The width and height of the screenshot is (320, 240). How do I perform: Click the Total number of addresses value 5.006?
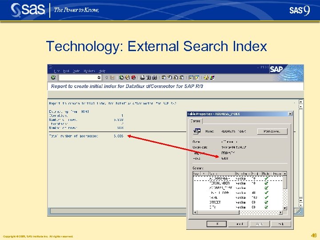pos(119,136)
